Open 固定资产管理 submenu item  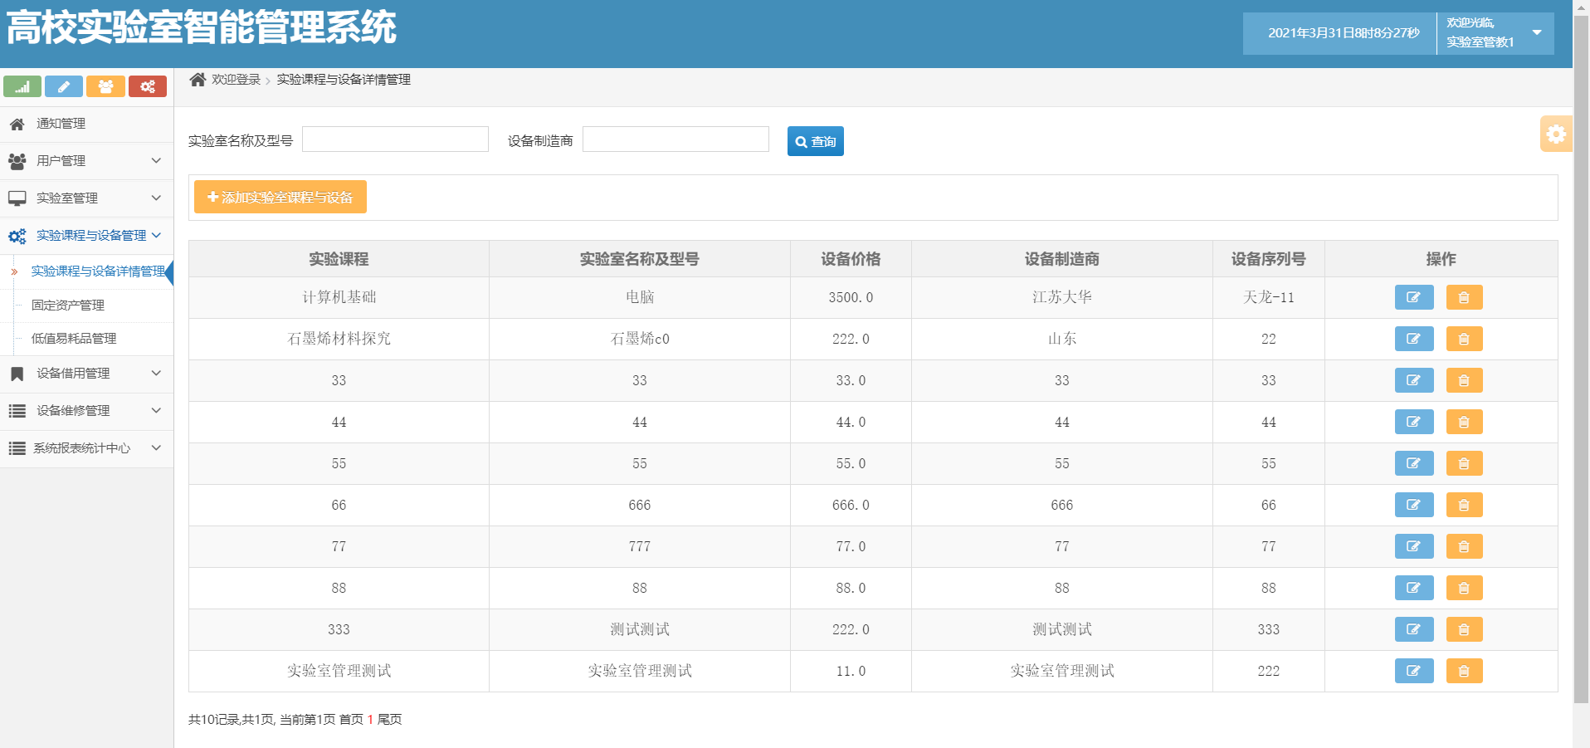pos(68,306)
